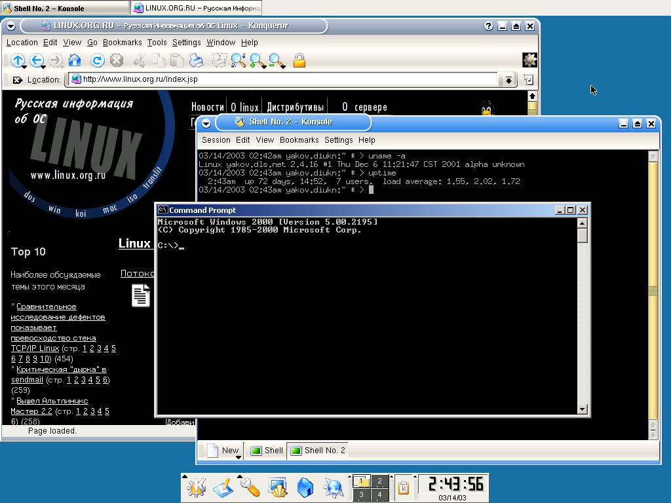This screenshot has height=503, width=671.
Task: Increase font size with zoom-in magnifier
Action: [257, 60]
